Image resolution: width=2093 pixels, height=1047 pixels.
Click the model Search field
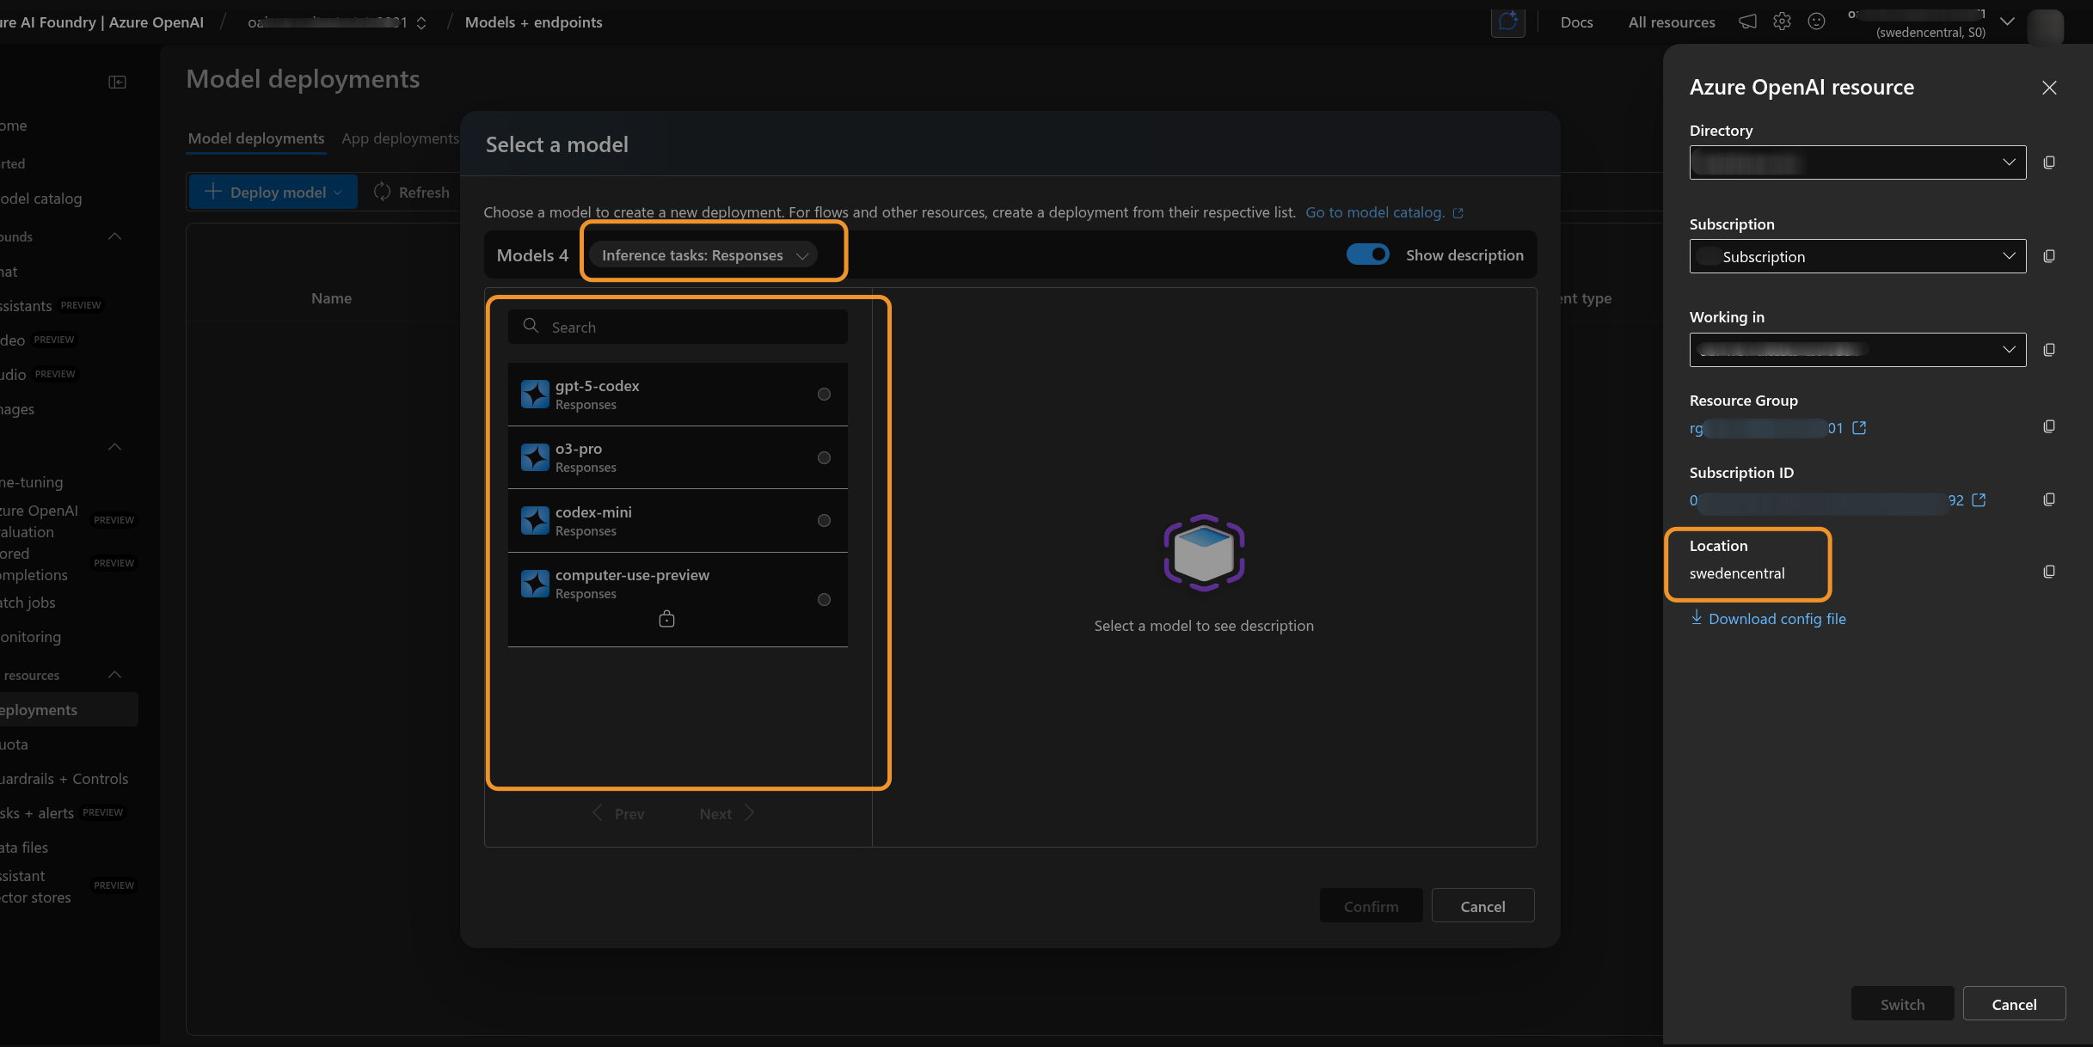pyautogui.click(x=678, y=328)
